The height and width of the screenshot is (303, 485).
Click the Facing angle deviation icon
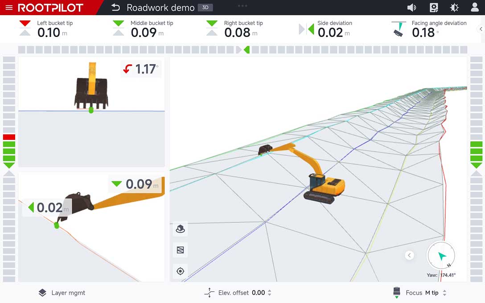click(399, 29)
